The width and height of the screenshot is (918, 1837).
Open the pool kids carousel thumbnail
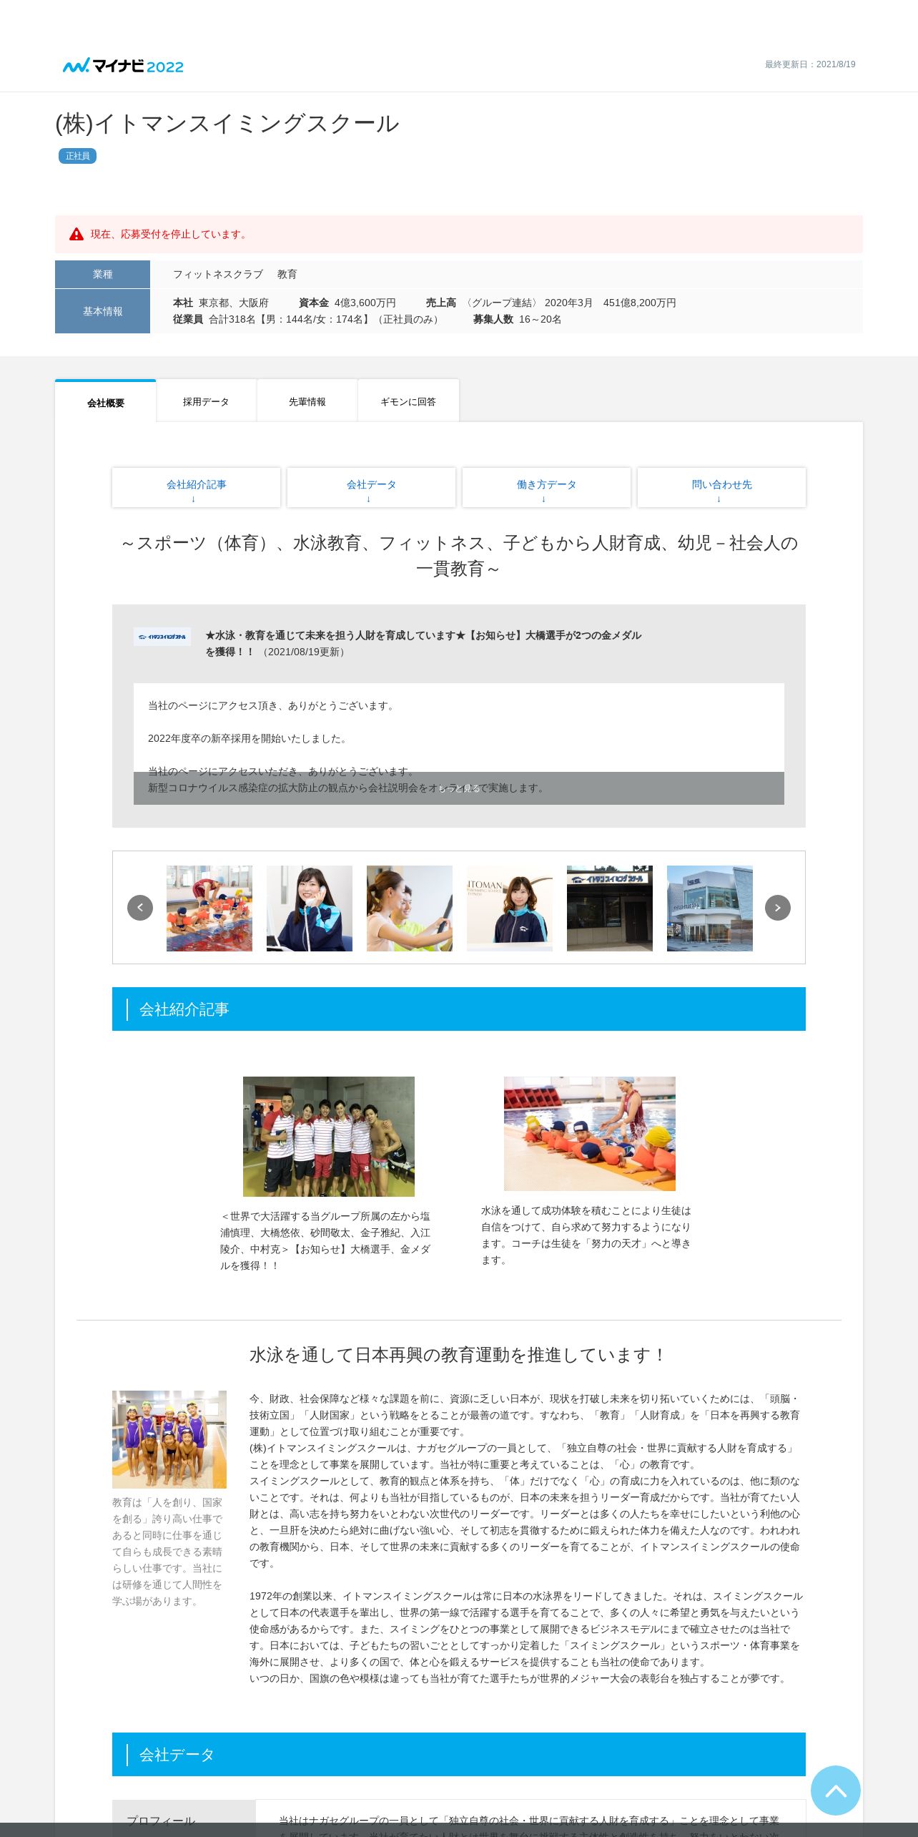[209, 908]
